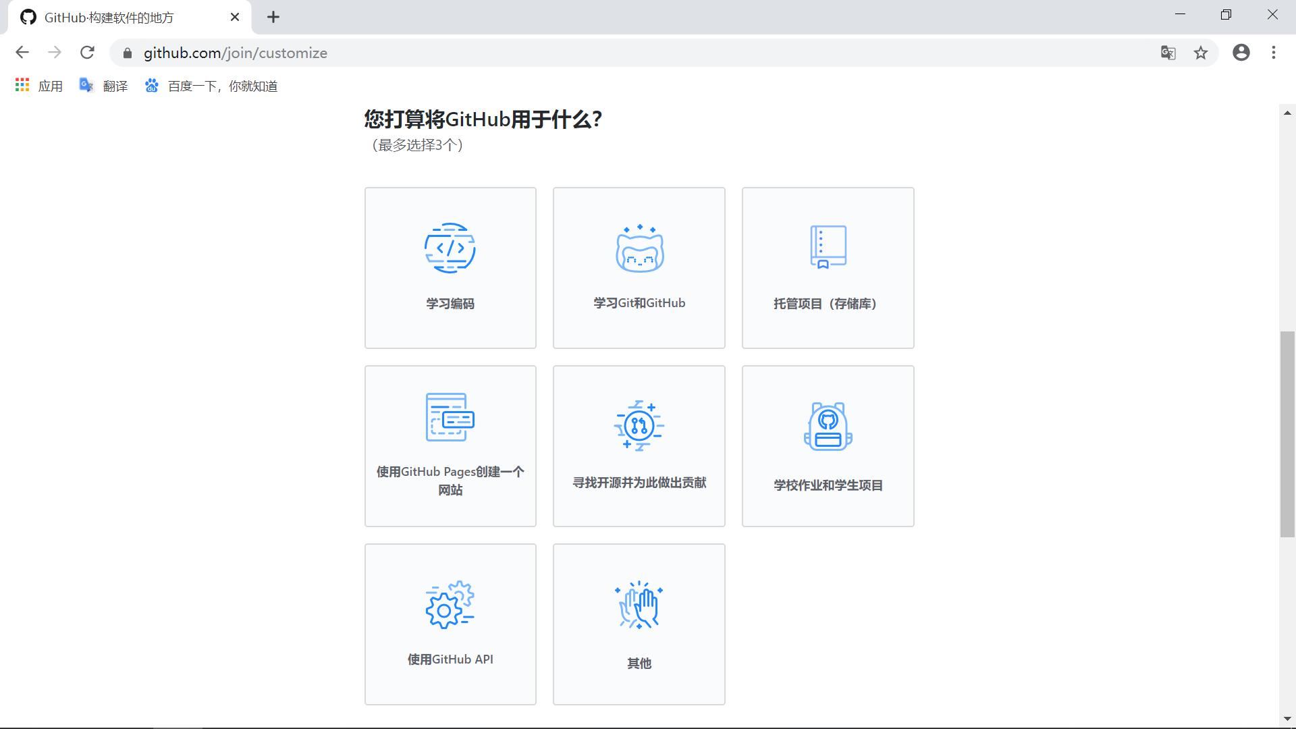Open a new tab with plus button
Screen dimensions: 1296x729
(x=273, y=17)
